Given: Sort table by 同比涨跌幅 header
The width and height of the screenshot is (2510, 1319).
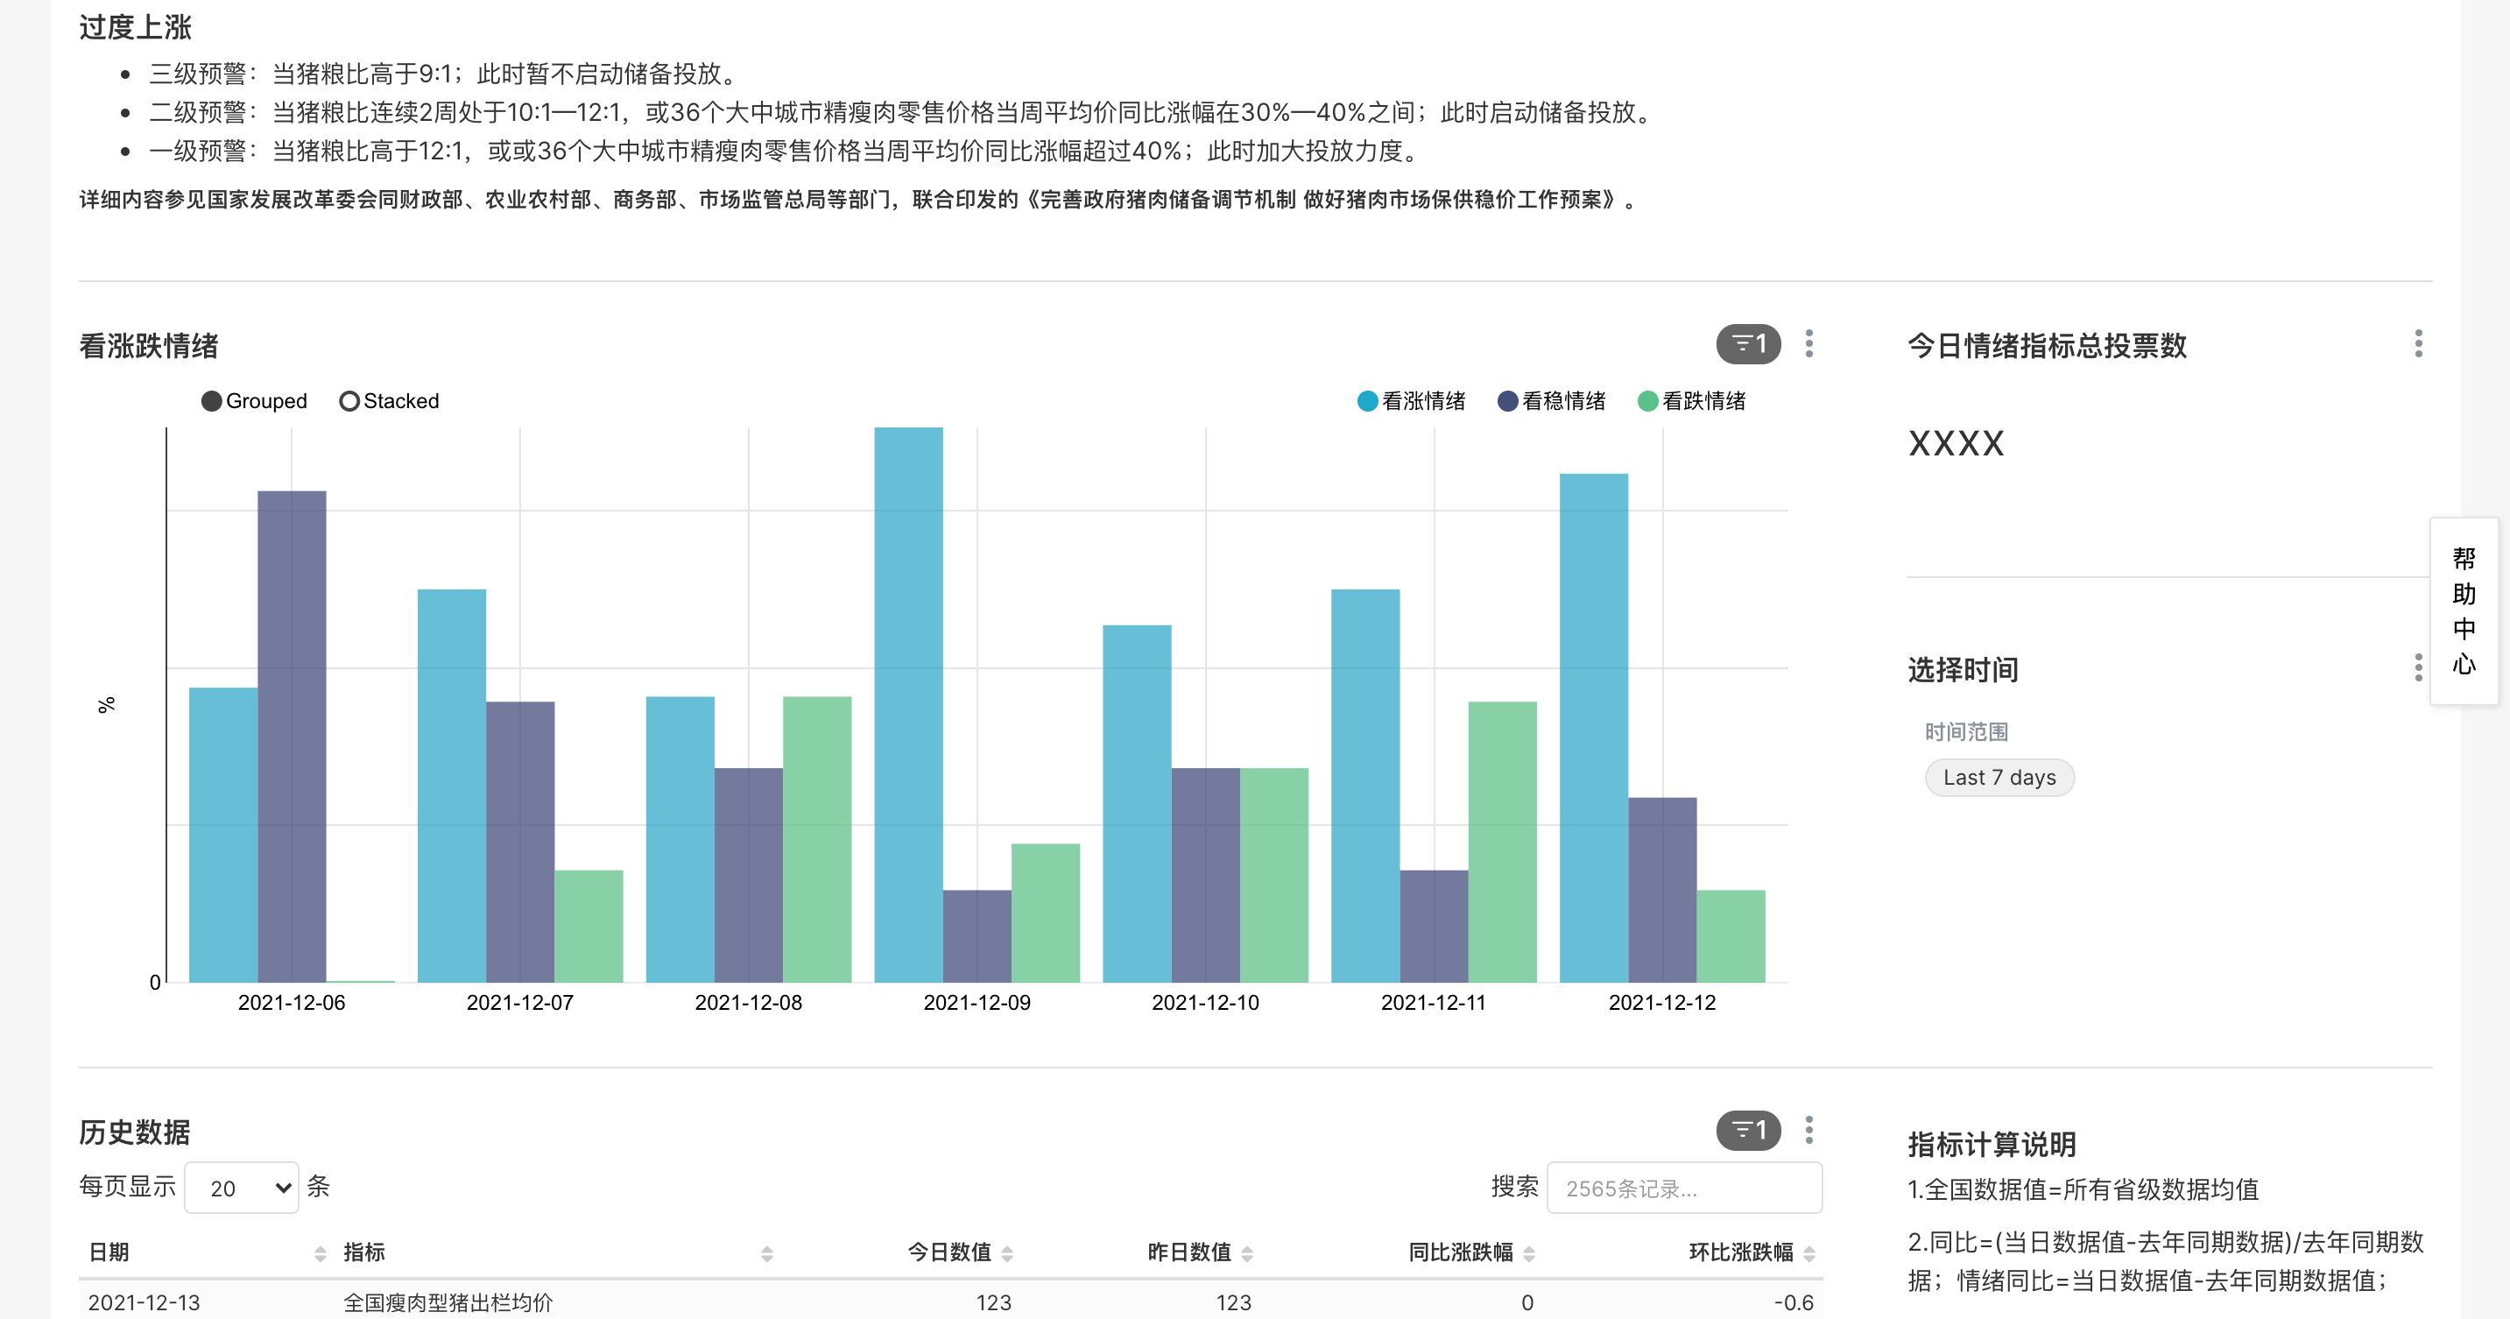Looking at the screenshot, I should tap(1461, 1252).
